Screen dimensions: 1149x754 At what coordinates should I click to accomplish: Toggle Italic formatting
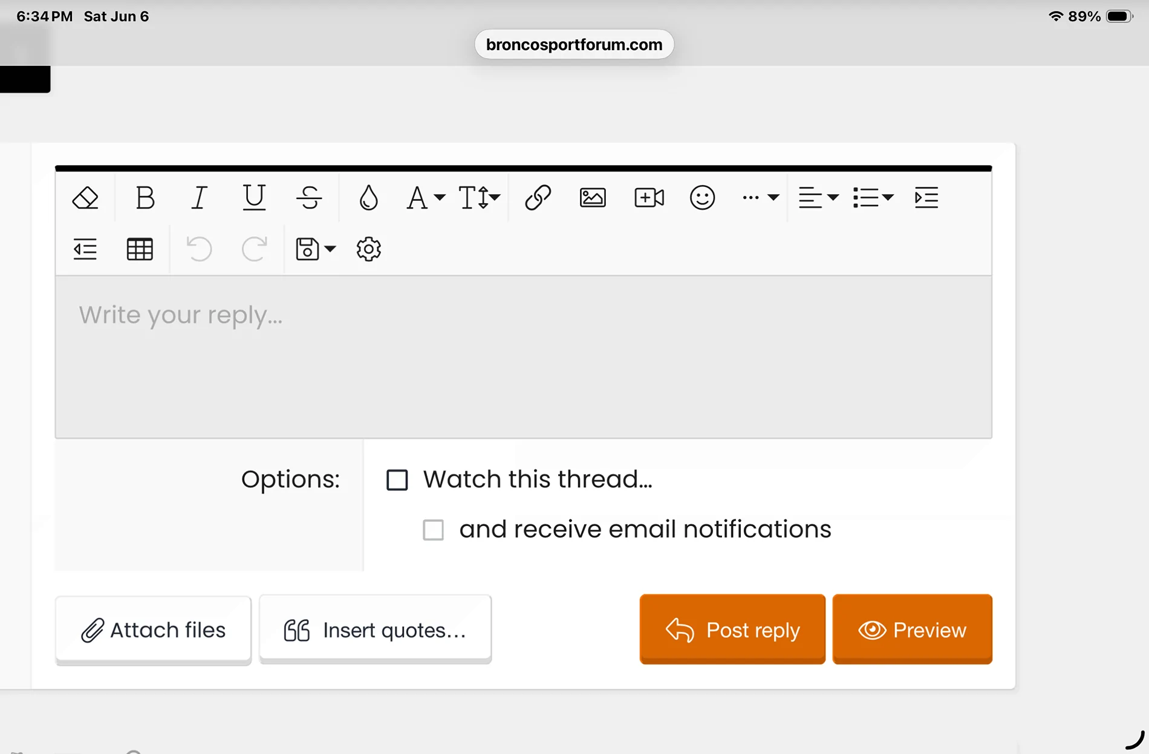click(199, 198)
